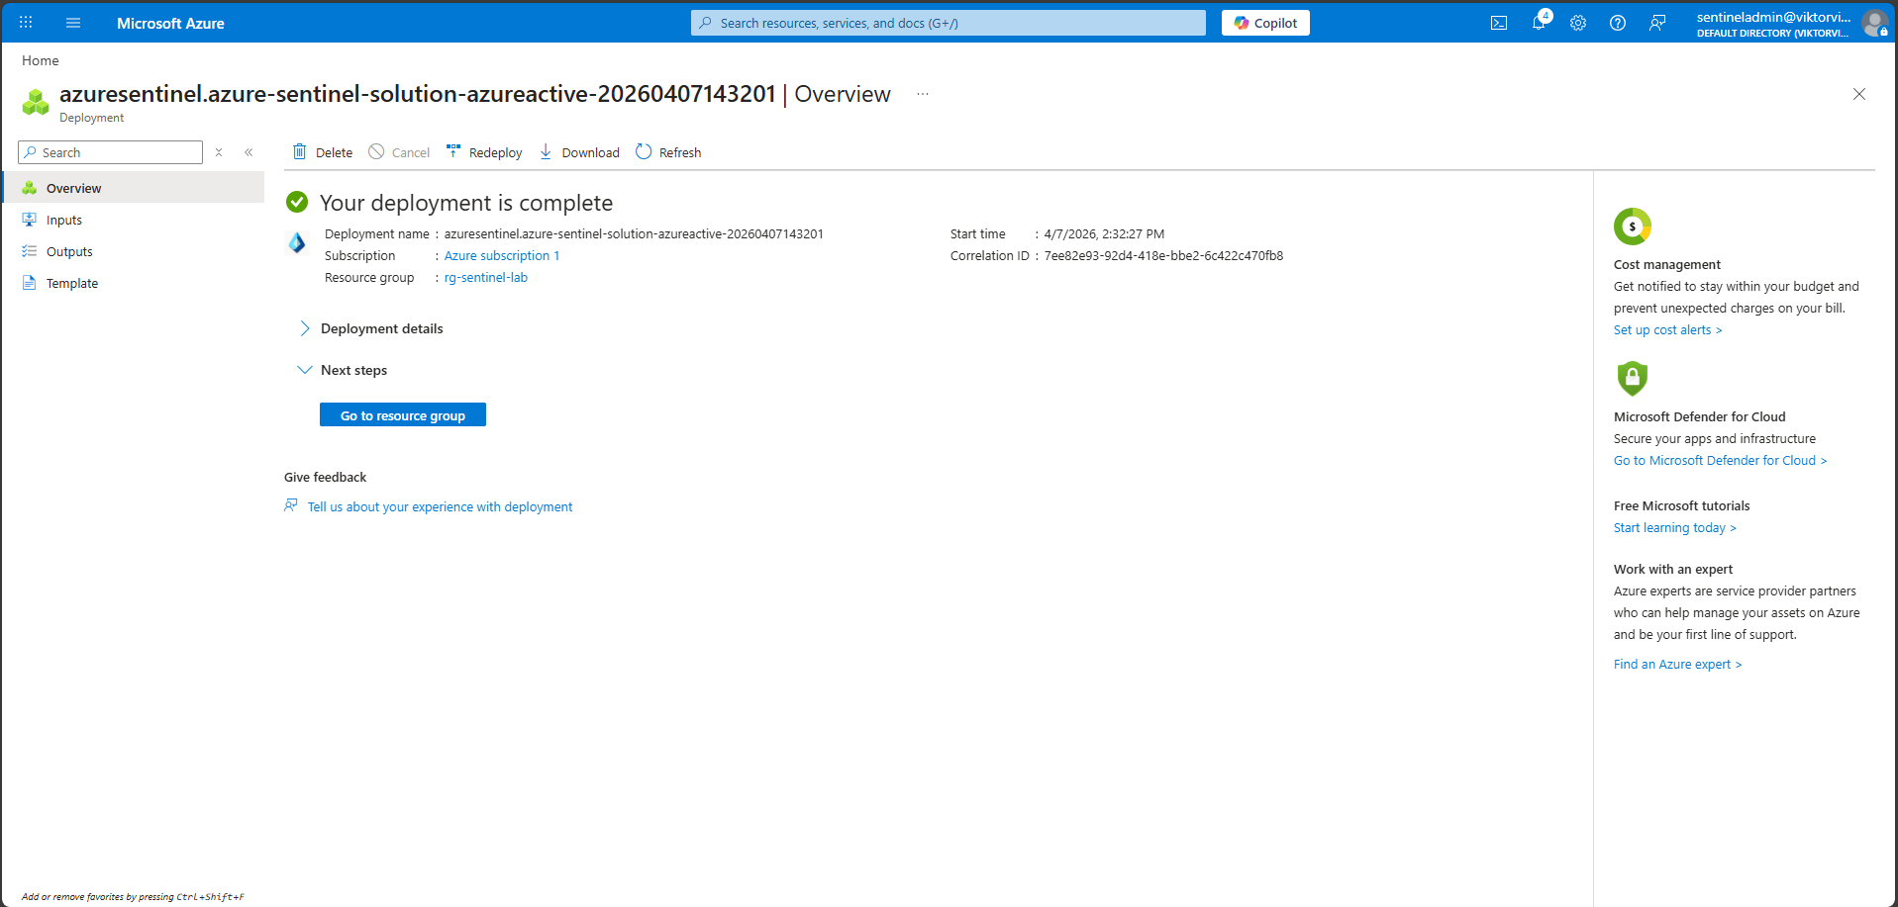Image resolution: width=1898 pixels, height=907 pixels.
Task: Click the green deployment complete checkmark
Action: pyautogui.click(x=297, y=203)
